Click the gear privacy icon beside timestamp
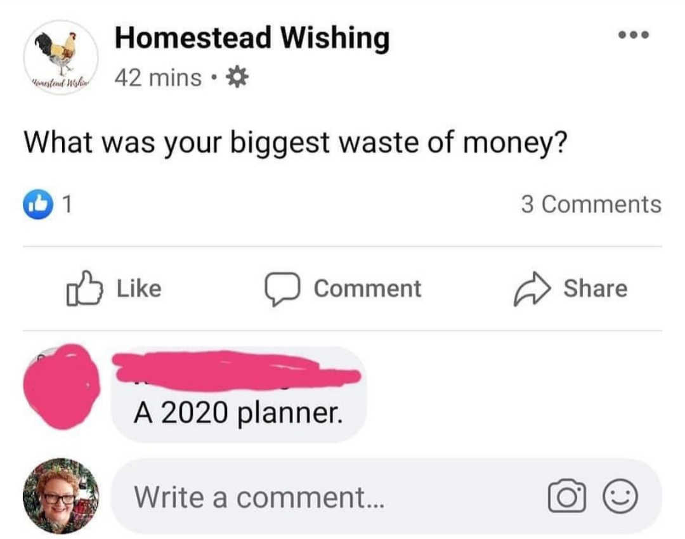Viewport: 685px width, 539px height. point(238,79)
